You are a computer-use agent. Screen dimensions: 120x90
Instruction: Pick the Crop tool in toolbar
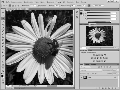click(3, 25)
